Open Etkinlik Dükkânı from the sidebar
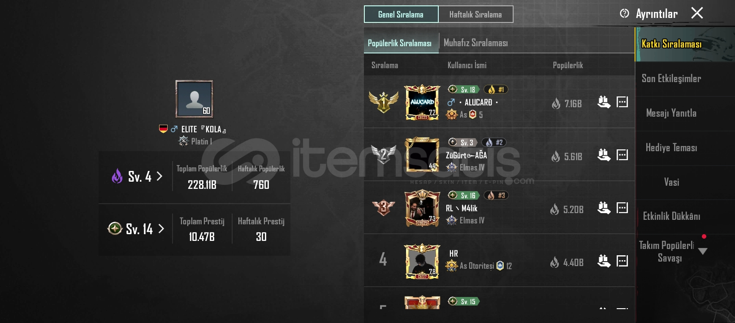 (x=671, y=216)
